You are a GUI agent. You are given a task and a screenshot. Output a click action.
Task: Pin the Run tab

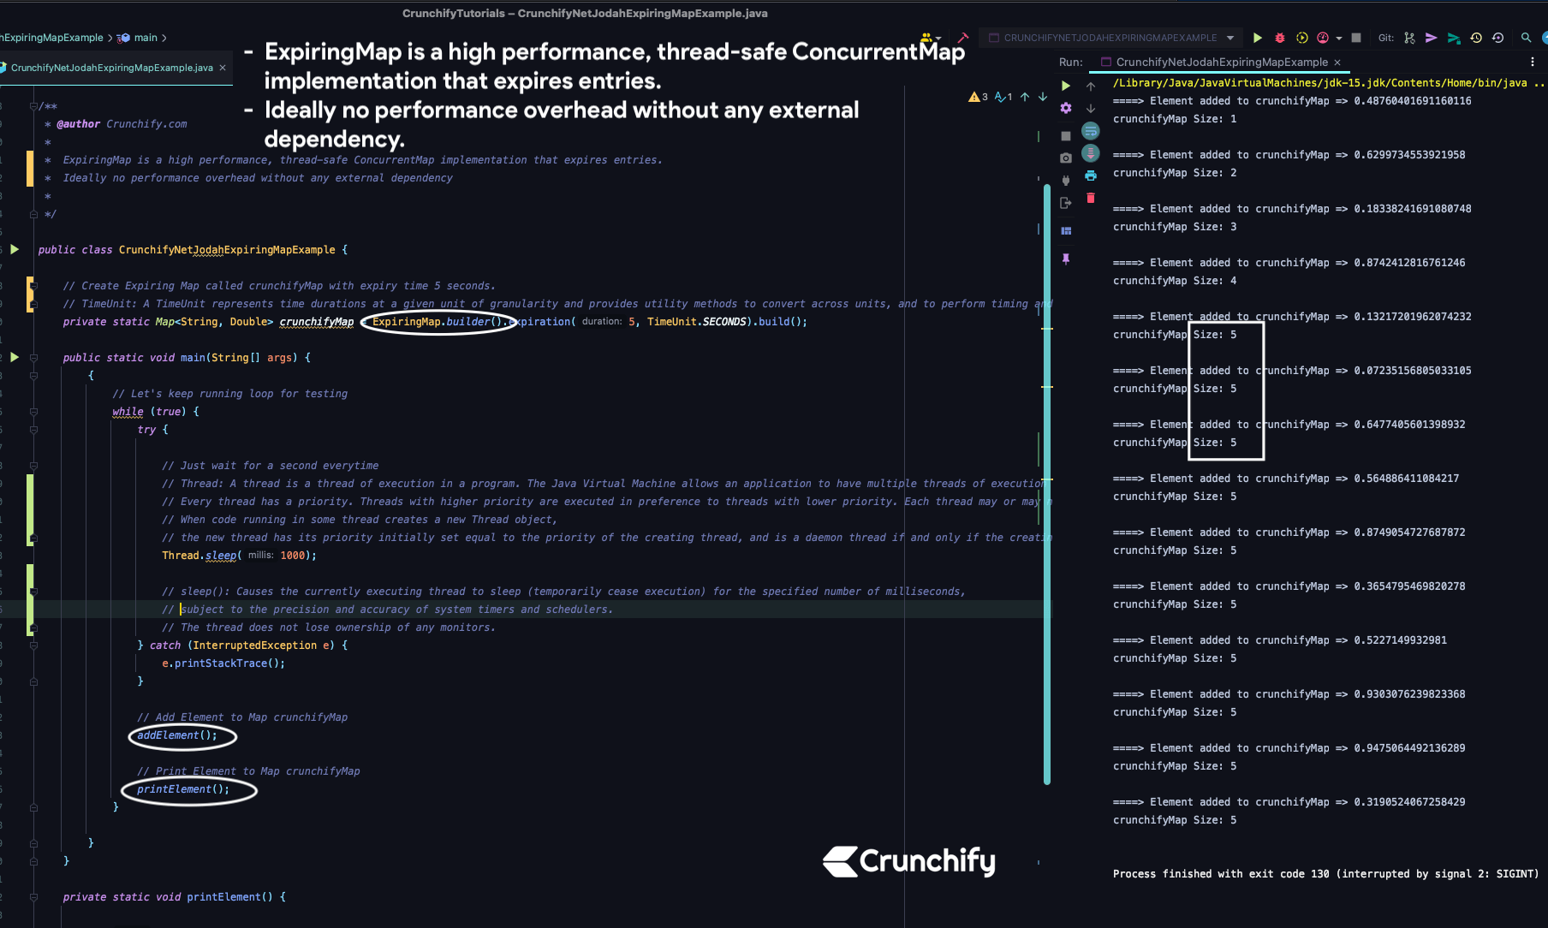point(1065,259)
